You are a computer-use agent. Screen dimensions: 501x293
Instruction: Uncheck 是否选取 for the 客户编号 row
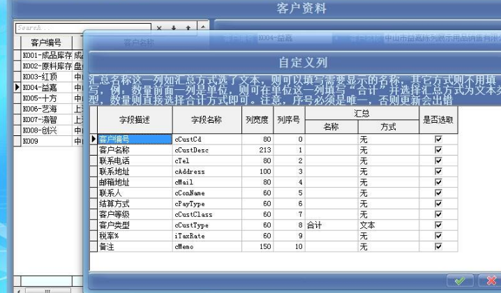coord(438,140)
